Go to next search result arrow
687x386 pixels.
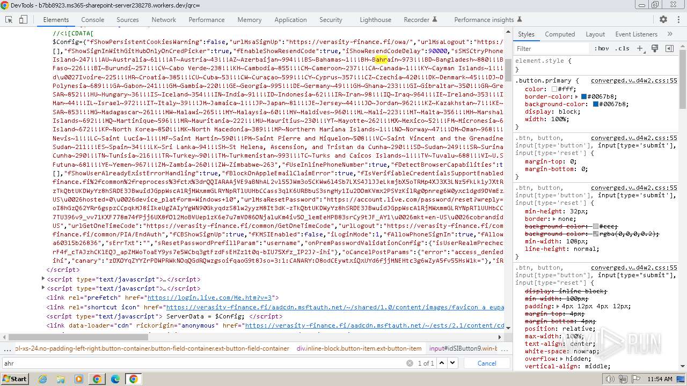tap(454, 363)
